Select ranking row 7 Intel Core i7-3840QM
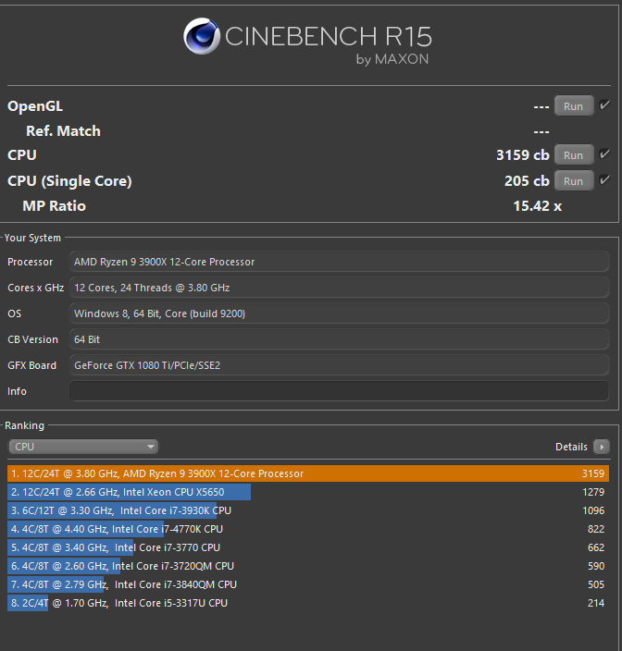622x651 pixels. click(308, 584)
